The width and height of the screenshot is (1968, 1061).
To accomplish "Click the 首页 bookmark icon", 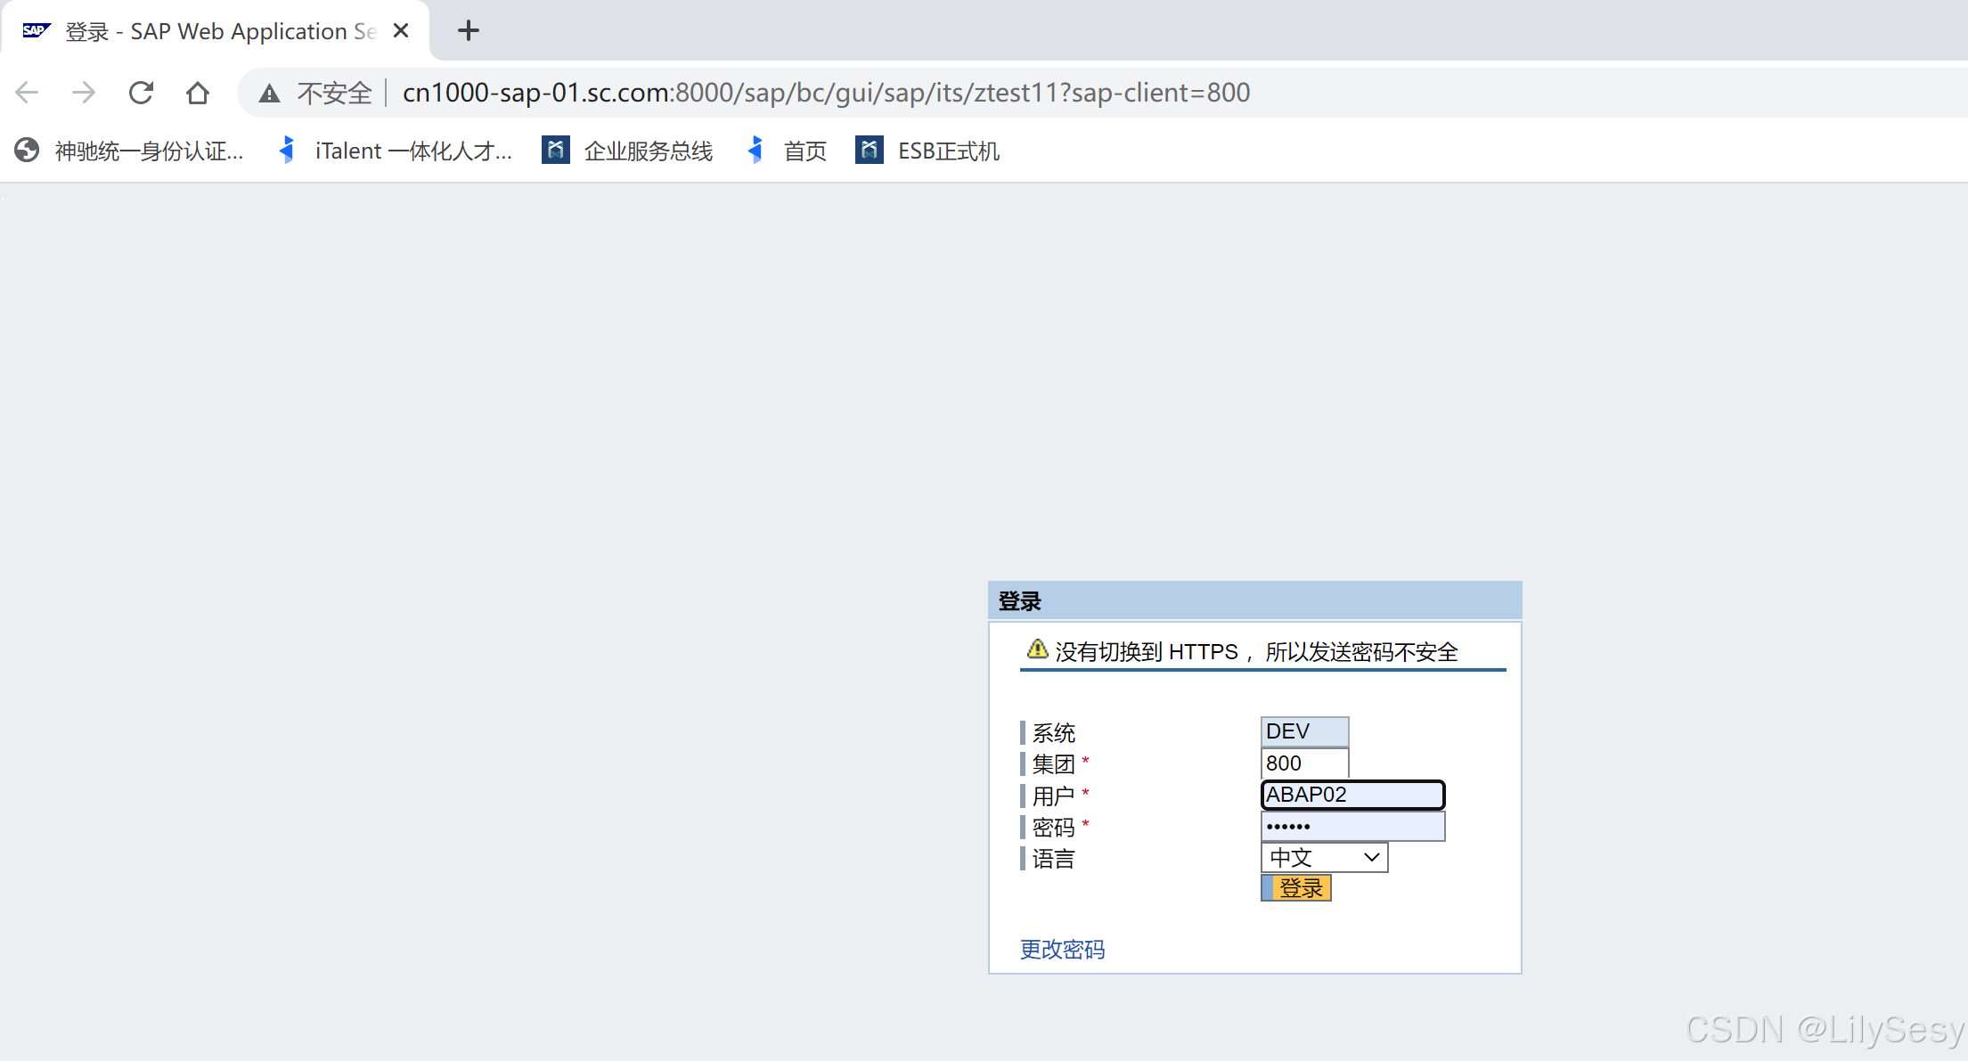I will [x=755, y=150].
